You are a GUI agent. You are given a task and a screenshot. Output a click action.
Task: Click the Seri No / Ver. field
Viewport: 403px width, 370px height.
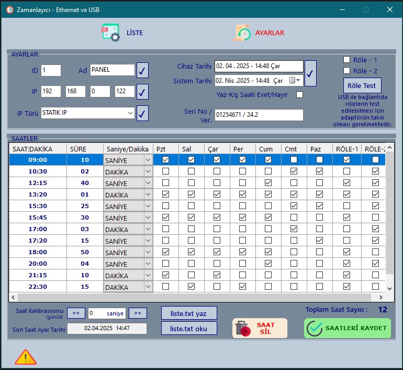(x=259, y=115)
